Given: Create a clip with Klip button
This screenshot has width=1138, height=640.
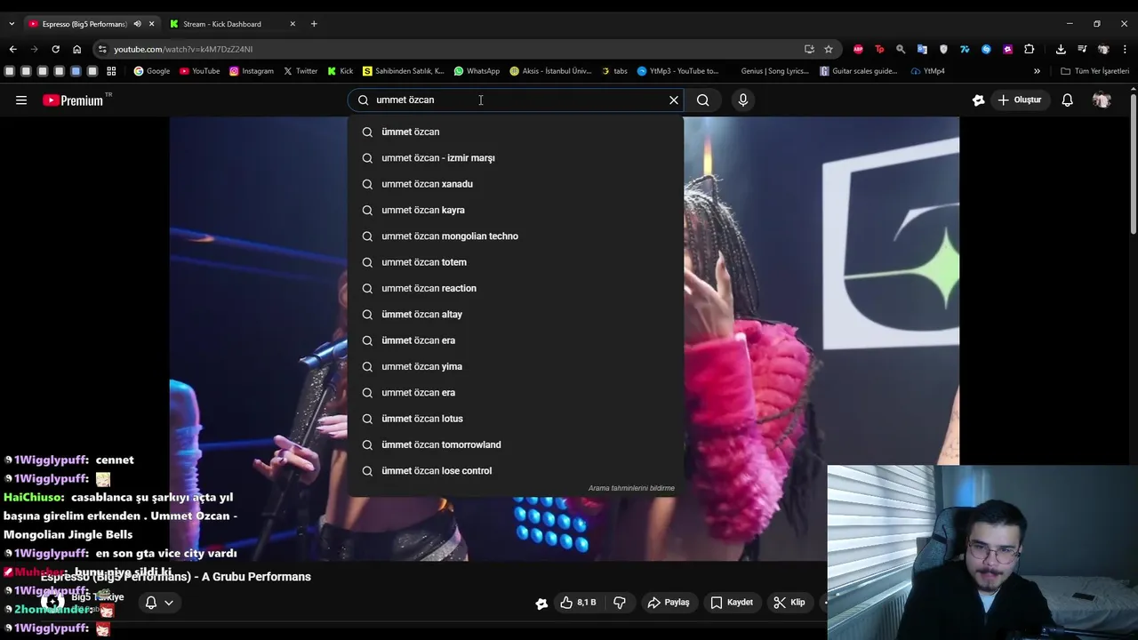Looking at the screenshot, I should [x=789, y=603].
